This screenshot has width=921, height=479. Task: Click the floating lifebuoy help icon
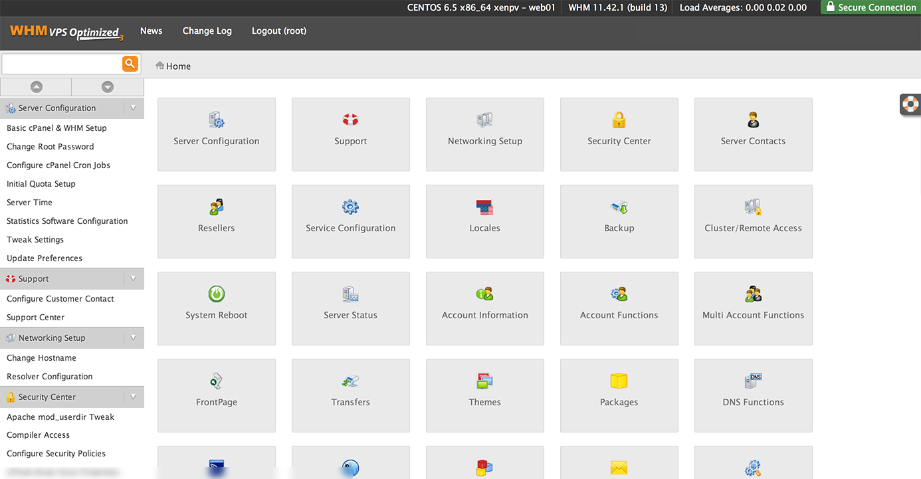point(910,104)
